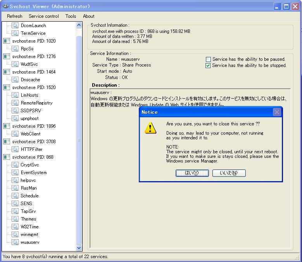Viewport: 302px width, 262px height.
Task: Click the svchost.exe PID: 868 process icon
Action: point(7,157)
